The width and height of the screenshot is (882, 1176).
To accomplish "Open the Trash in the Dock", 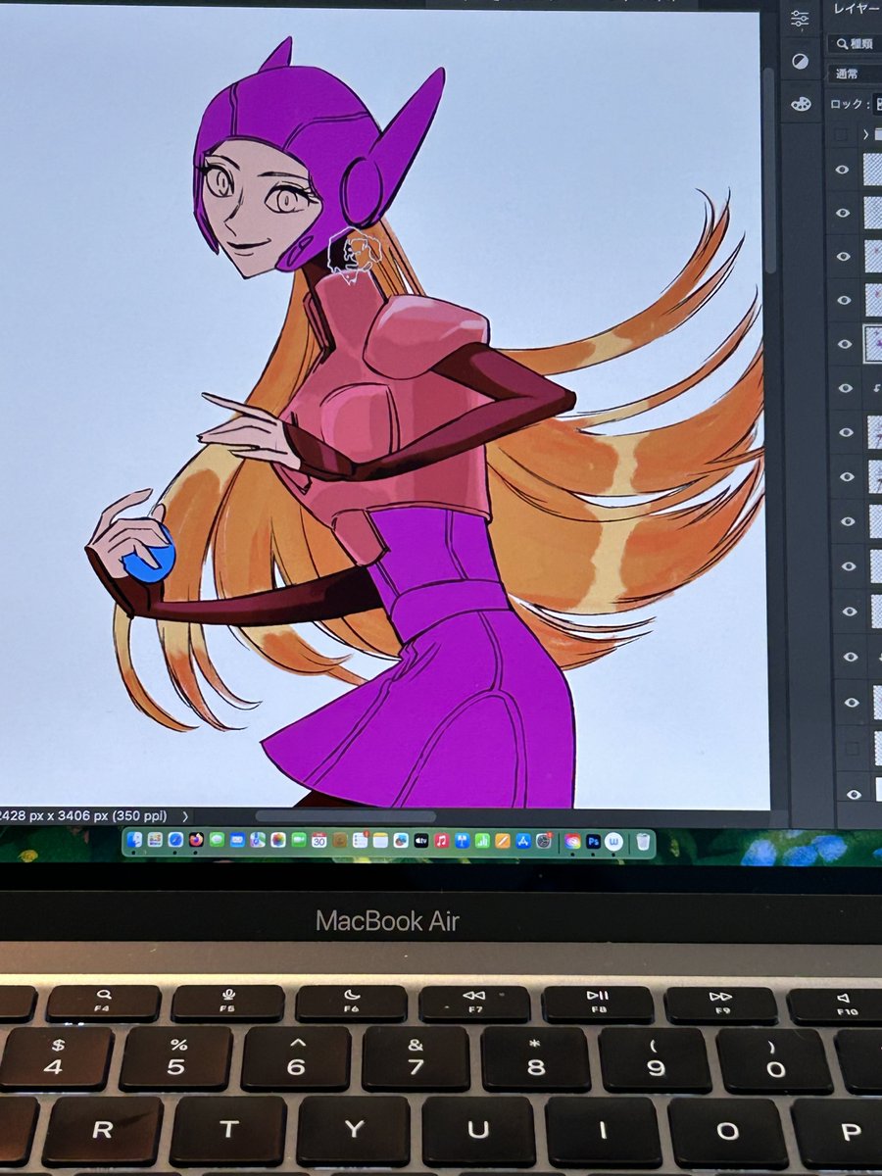I will pos(643,840).
